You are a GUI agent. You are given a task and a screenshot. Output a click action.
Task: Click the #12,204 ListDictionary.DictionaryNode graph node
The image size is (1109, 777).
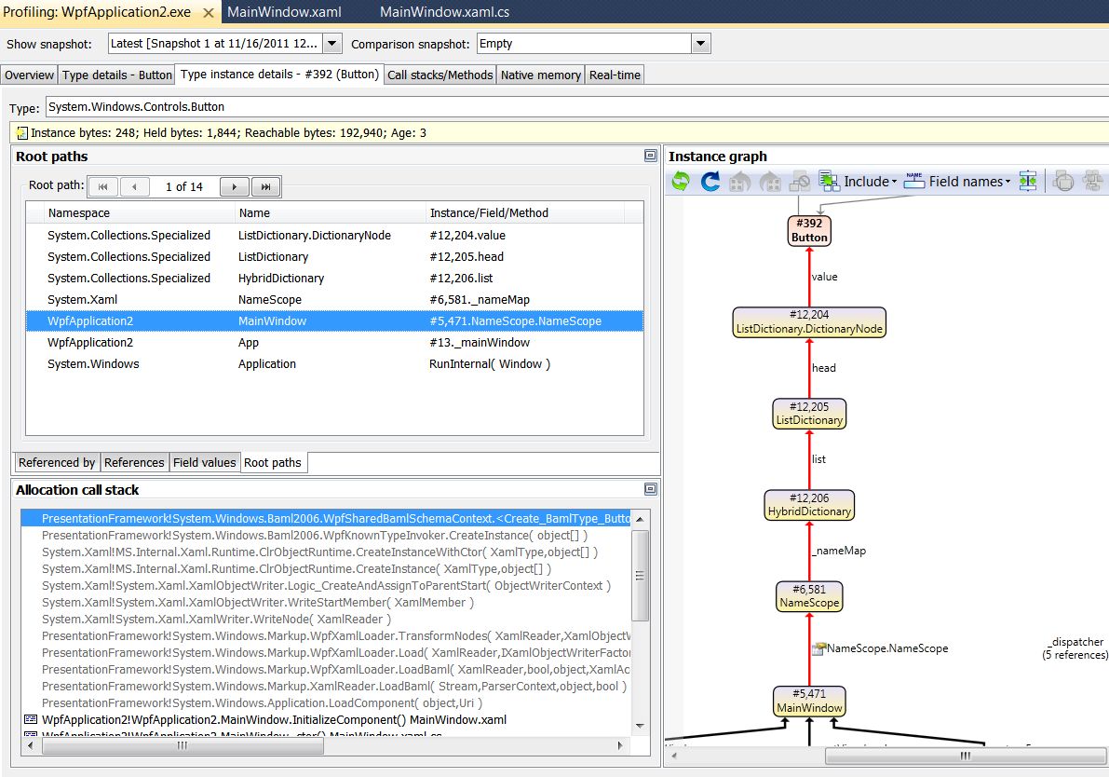coord(809,322)
